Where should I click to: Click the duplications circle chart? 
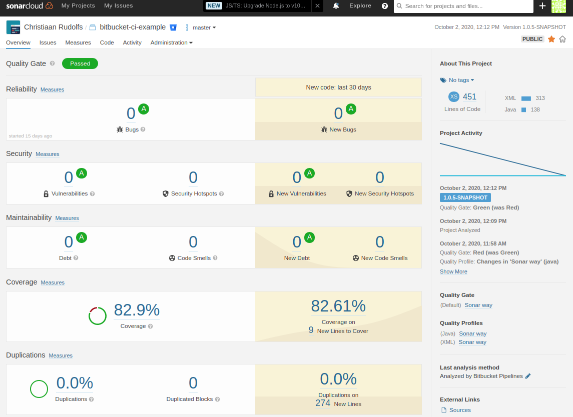pos(39,389)
